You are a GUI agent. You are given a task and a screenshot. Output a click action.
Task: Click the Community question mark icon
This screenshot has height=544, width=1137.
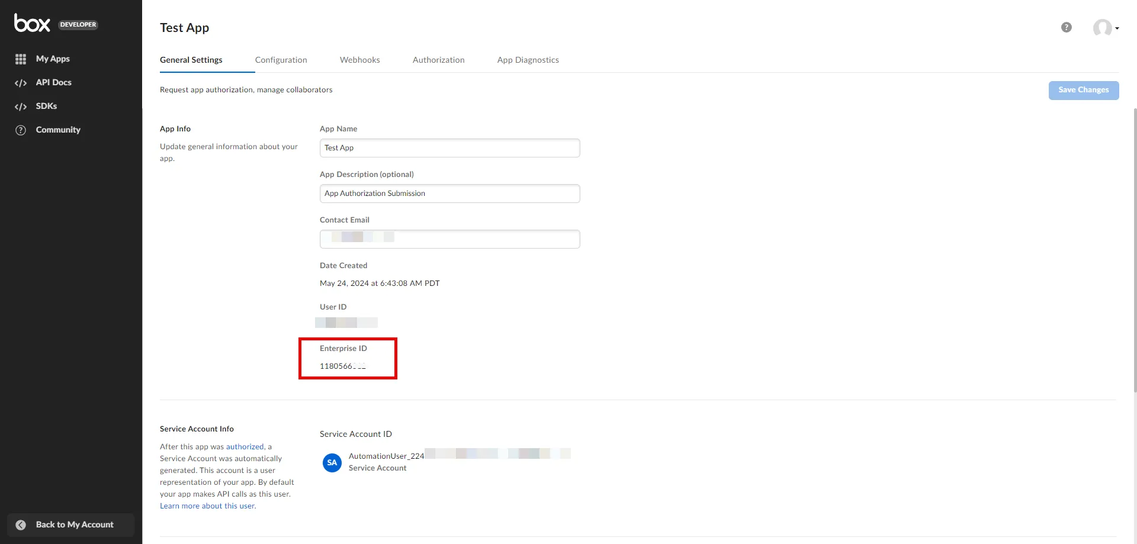pyautogui.click(x=20, y=130)
